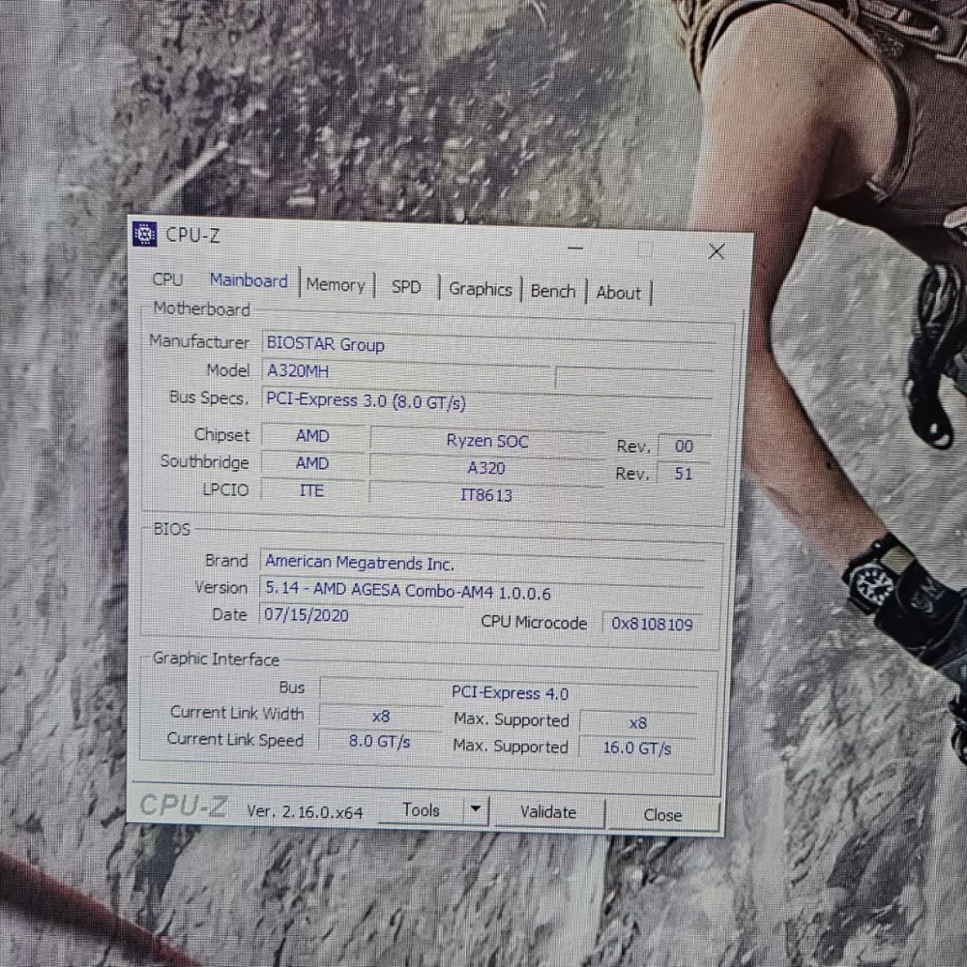Click the Southbridge model 'A320'
The height and width of the screenshot is (967, 967).
click(486, 468)
